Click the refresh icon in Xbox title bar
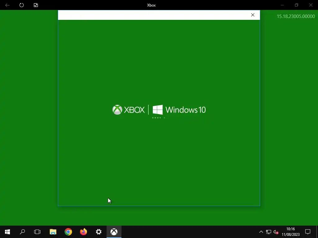Viewport: 318px width, 238px height. [x=21, y=5]
